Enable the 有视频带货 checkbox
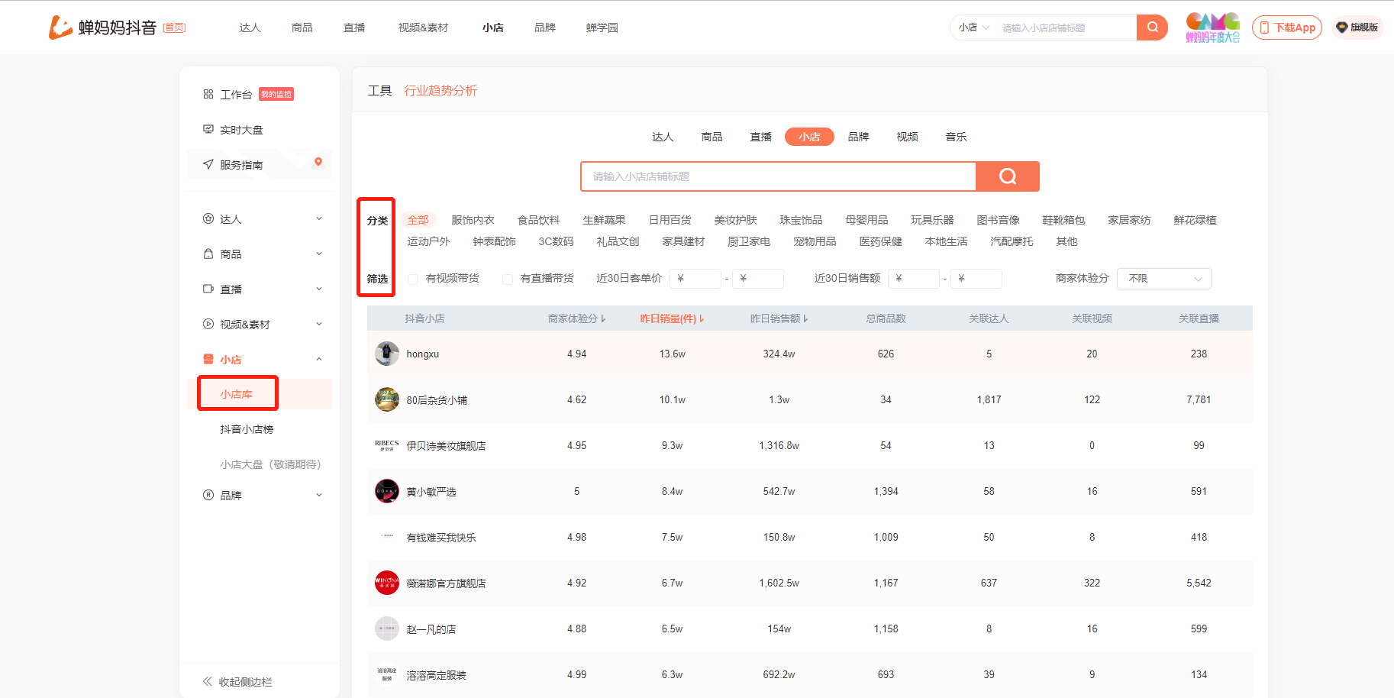 point(413,279)
